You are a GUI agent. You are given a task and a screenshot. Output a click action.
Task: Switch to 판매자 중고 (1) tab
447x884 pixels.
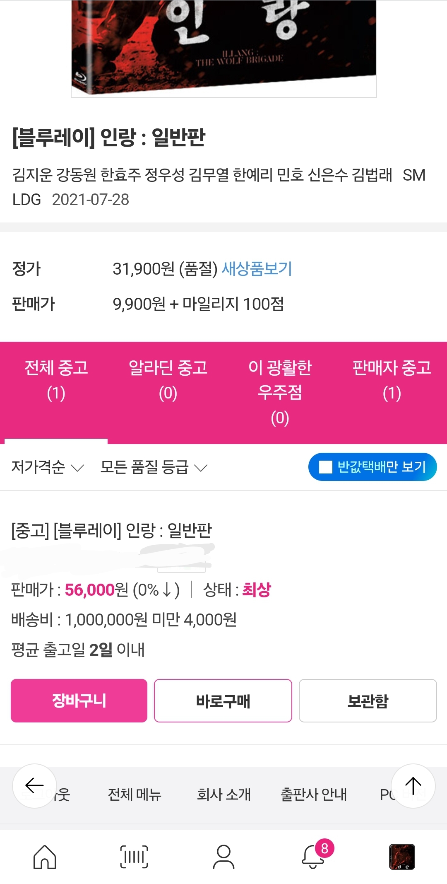[x=392, y=380]
